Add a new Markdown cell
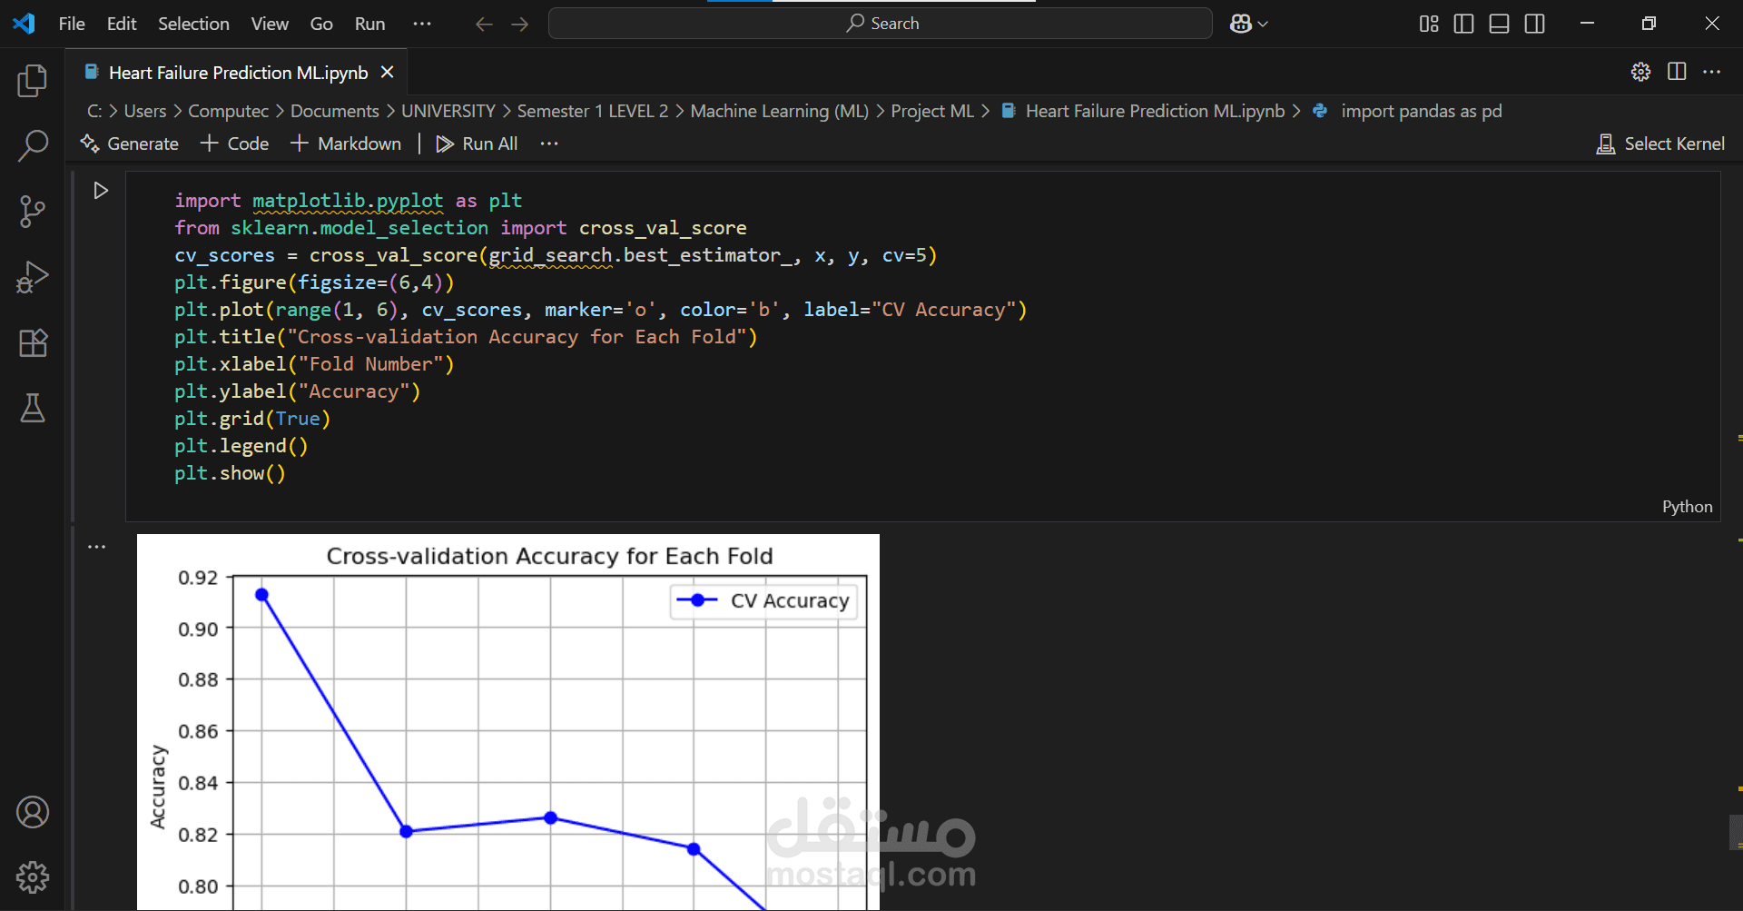Screen dimensions: 1743x911 (x=346, y=144)
